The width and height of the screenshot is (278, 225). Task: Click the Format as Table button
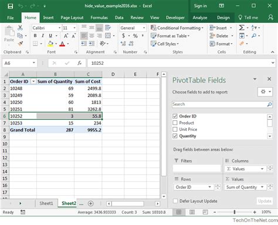[x=170, y=36]
